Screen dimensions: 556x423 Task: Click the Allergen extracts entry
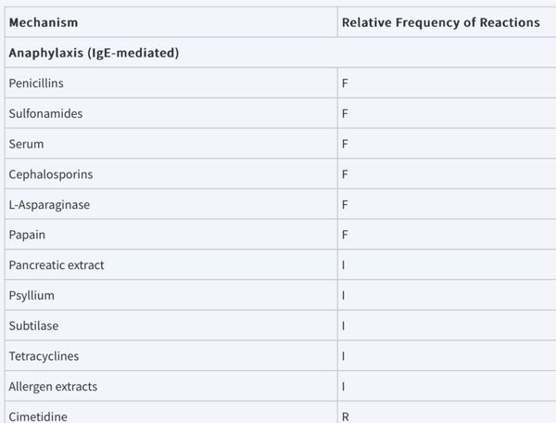coord(53,386)
